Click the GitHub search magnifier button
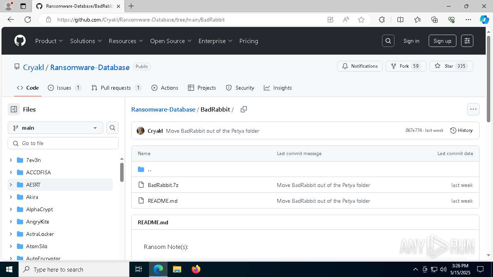The width and height of the screenshot is (493, 277). [x=388, y=41]
